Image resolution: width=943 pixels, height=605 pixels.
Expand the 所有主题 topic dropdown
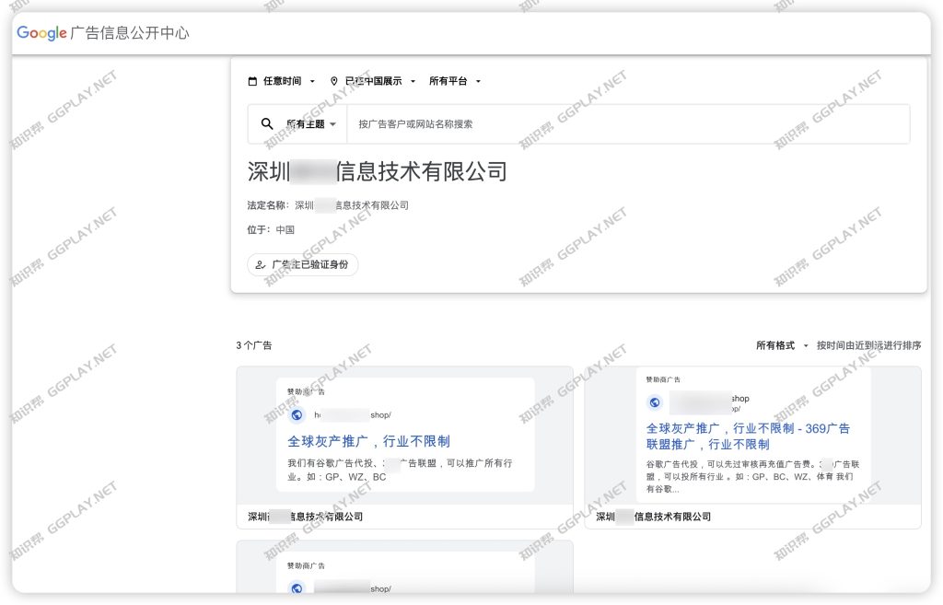(x=311, y=124)
